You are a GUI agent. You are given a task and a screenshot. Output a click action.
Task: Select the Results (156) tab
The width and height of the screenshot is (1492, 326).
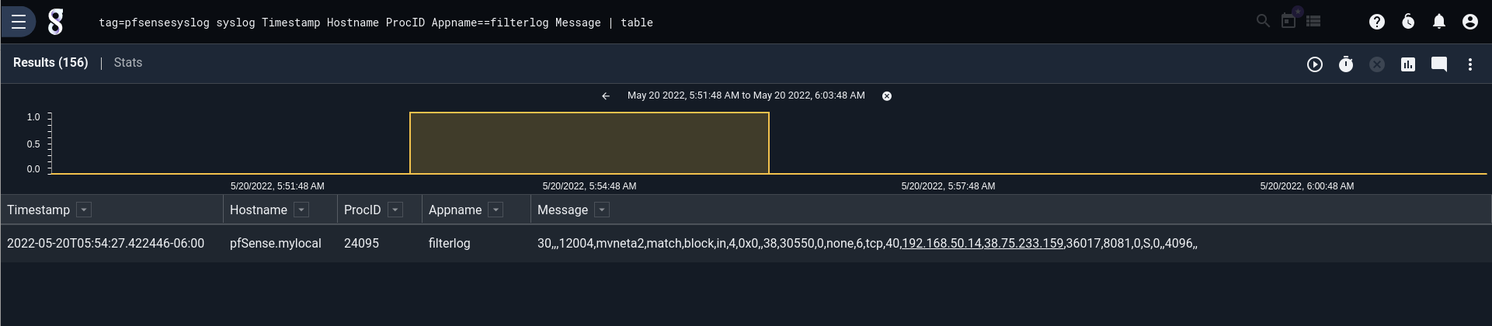50,63
